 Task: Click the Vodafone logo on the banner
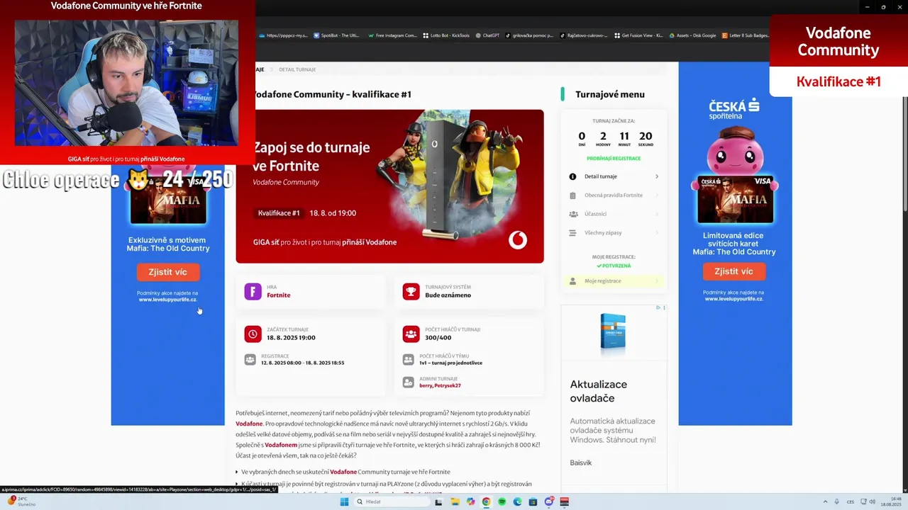518,240
